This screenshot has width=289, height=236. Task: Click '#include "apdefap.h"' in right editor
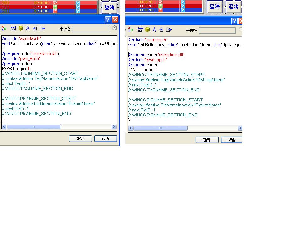tap(148, 40)
